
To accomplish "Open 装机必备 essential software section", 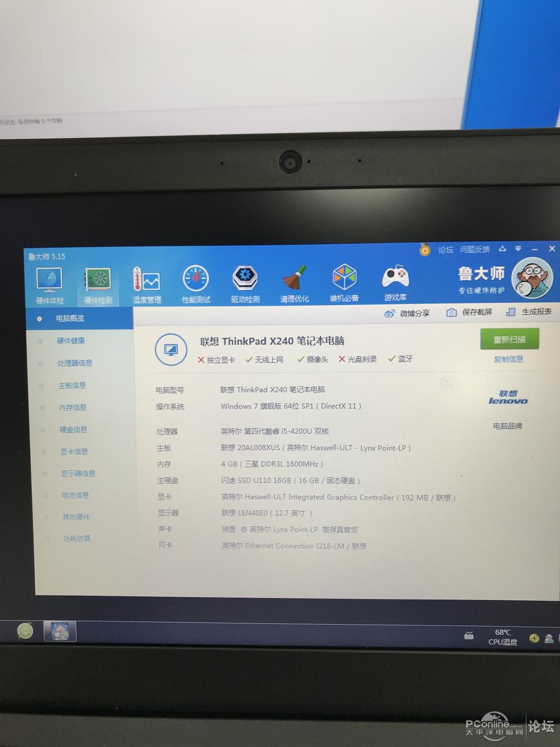I will point(344,283).
